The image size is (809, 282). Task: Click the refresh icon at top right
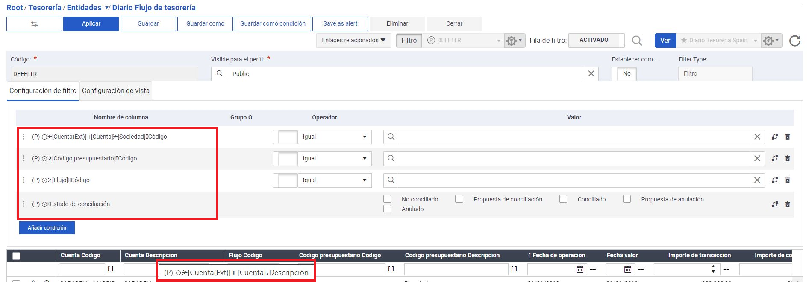794,41
